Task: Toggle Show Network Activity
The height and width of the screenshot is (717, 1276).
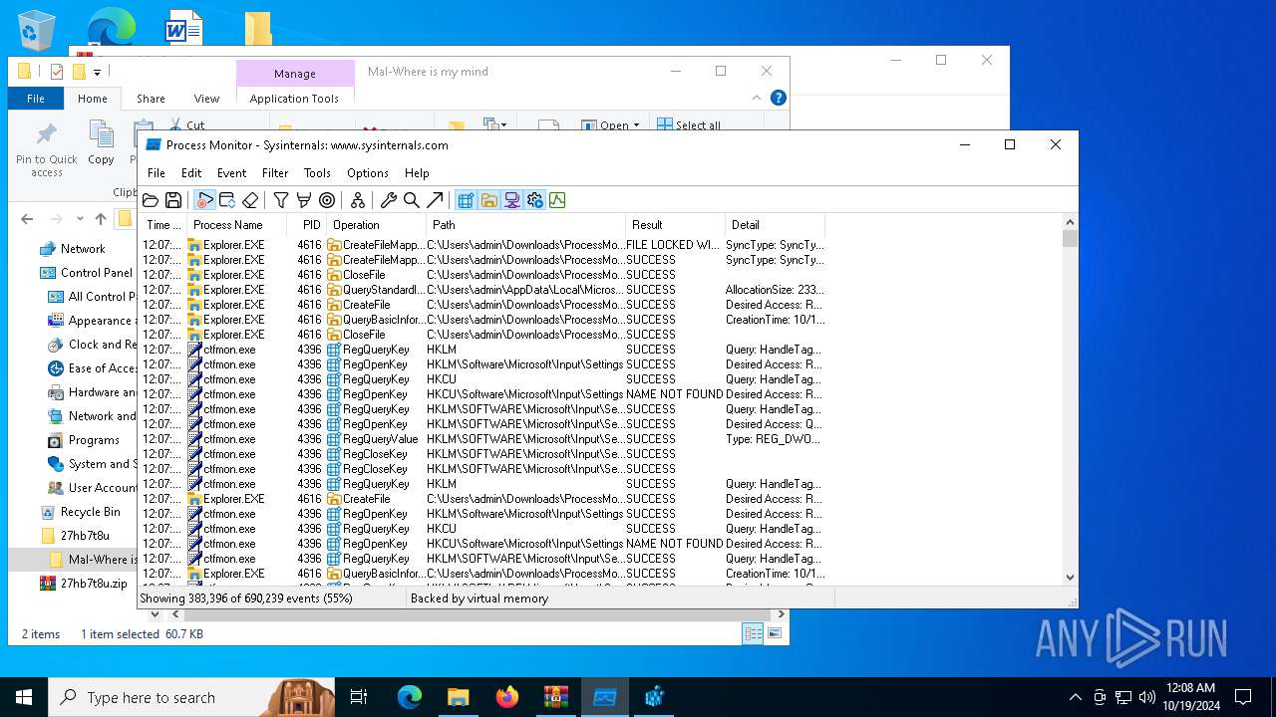Action: click(511, 200)
